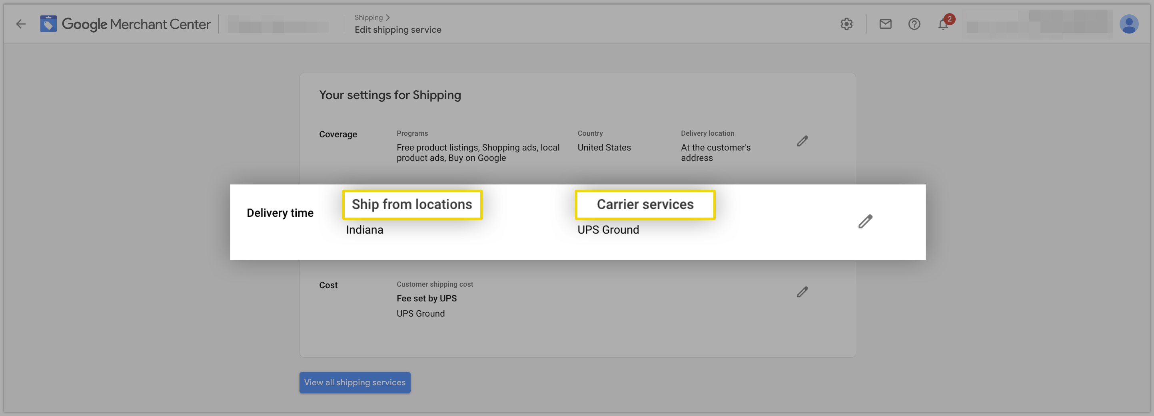Select the United States country value
1154x416 pixels.
(604, 148)
